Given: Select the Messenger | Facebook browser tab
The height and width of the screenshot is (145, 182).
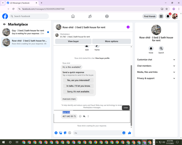Looking at the screenshot, I should click(x=22, y=3).
